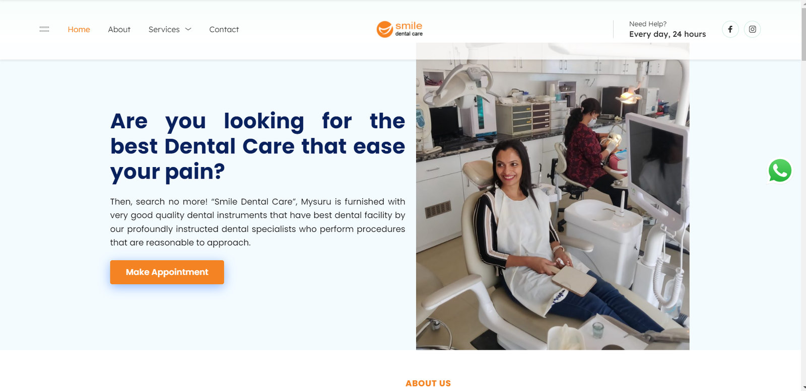Click the page vertical scrollbar
Viewport: 806px width, 391px height.
[x=803, y=195]
